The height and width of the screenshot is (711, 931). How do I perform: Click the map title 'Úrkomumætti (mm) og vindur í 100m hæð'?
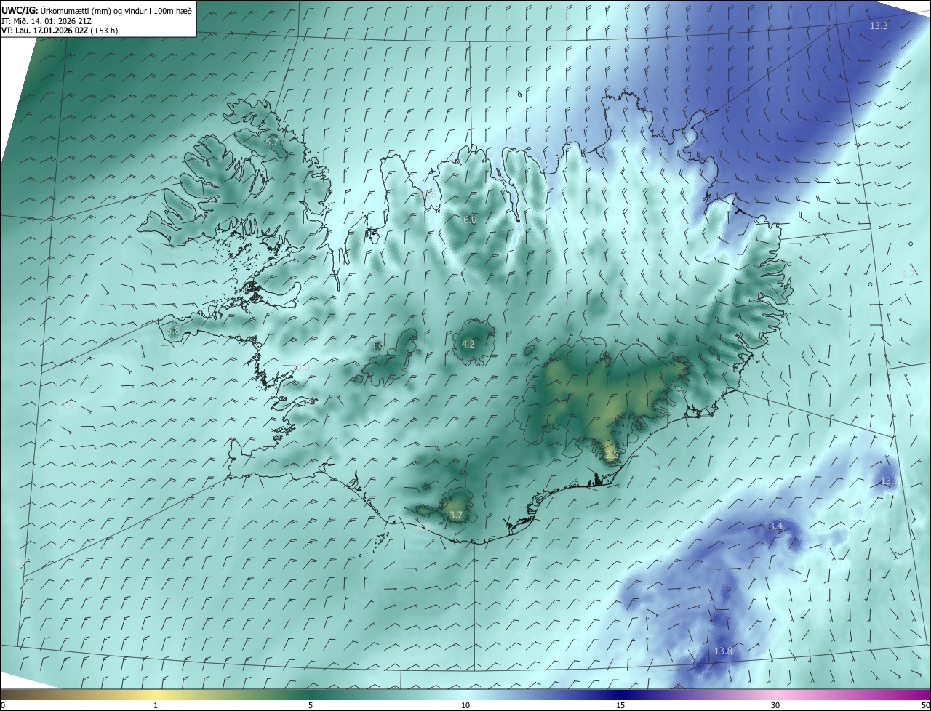116,10
